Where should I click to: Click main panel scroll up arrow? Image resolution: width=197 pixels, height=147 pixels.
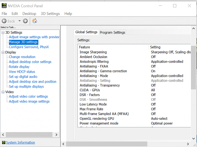194,29
